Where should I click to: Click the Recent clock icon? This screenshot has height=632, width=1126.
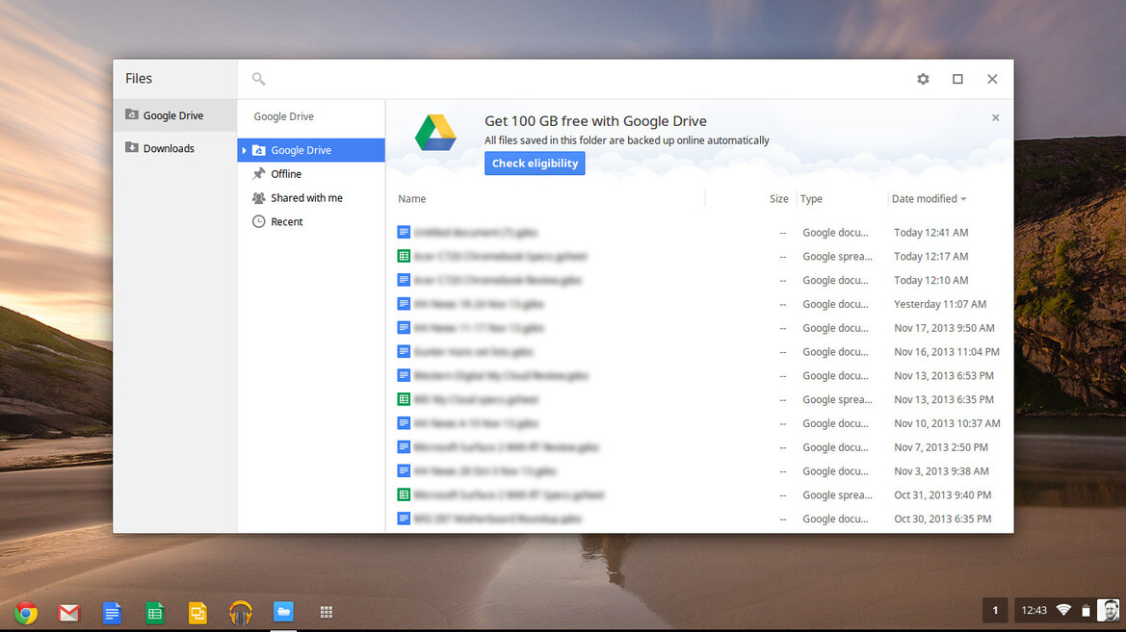(x=258, y=221)
